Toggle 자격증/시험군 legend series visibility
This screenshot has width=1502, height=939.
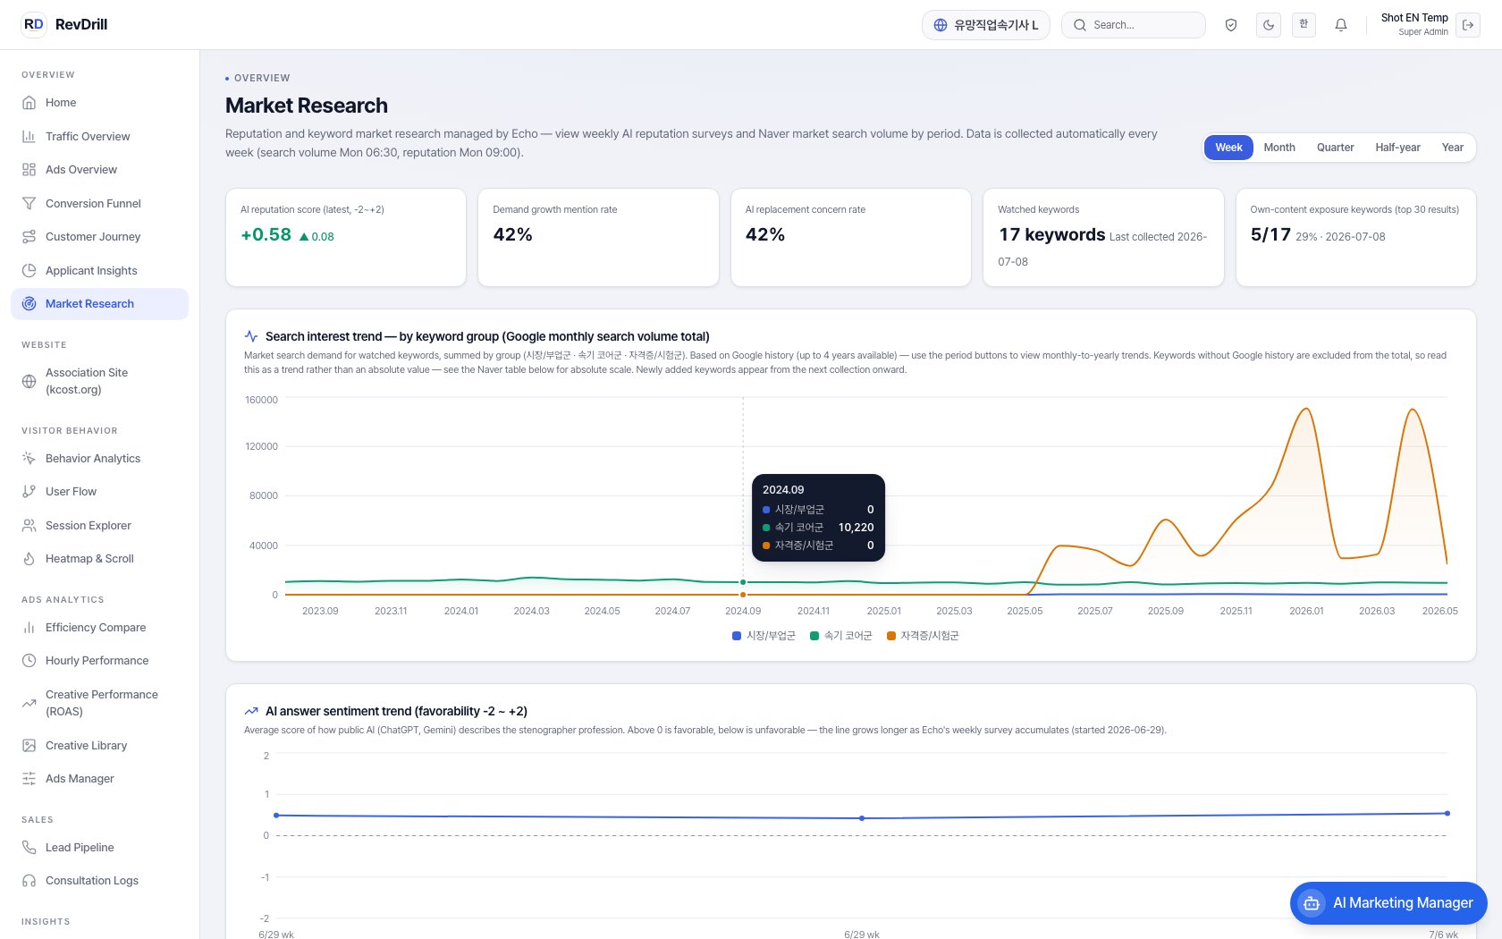point(923,636)
